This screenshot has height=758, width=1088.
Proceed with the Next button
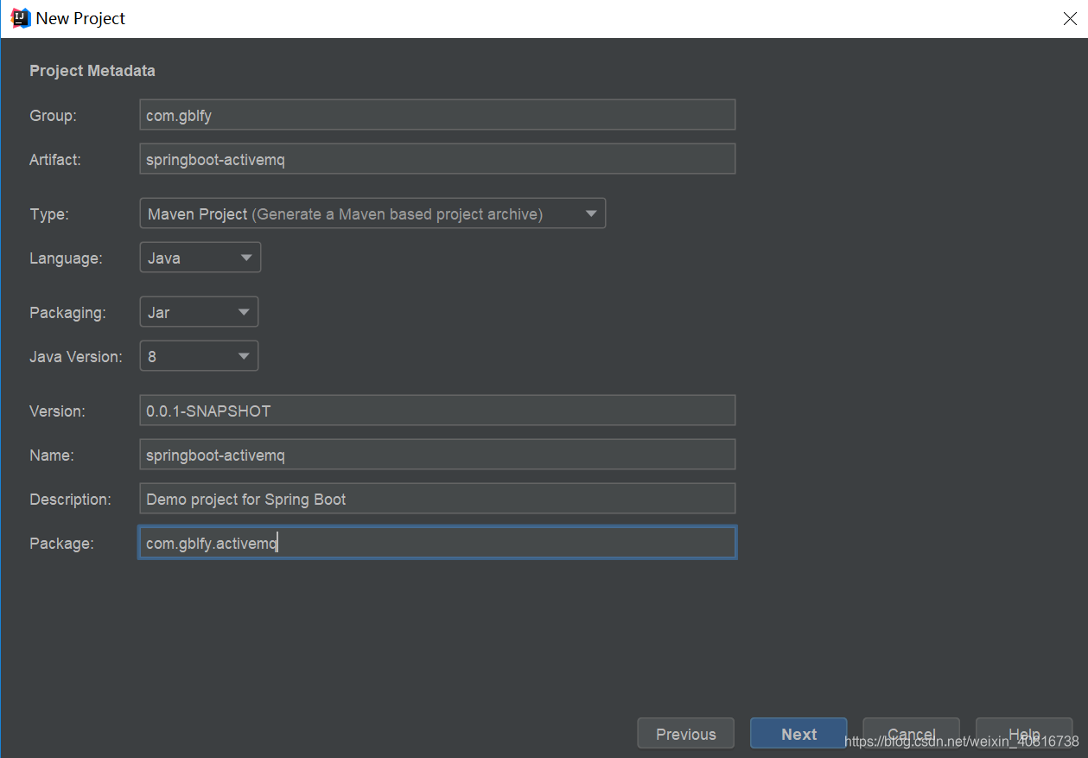[x=799, y=734]
